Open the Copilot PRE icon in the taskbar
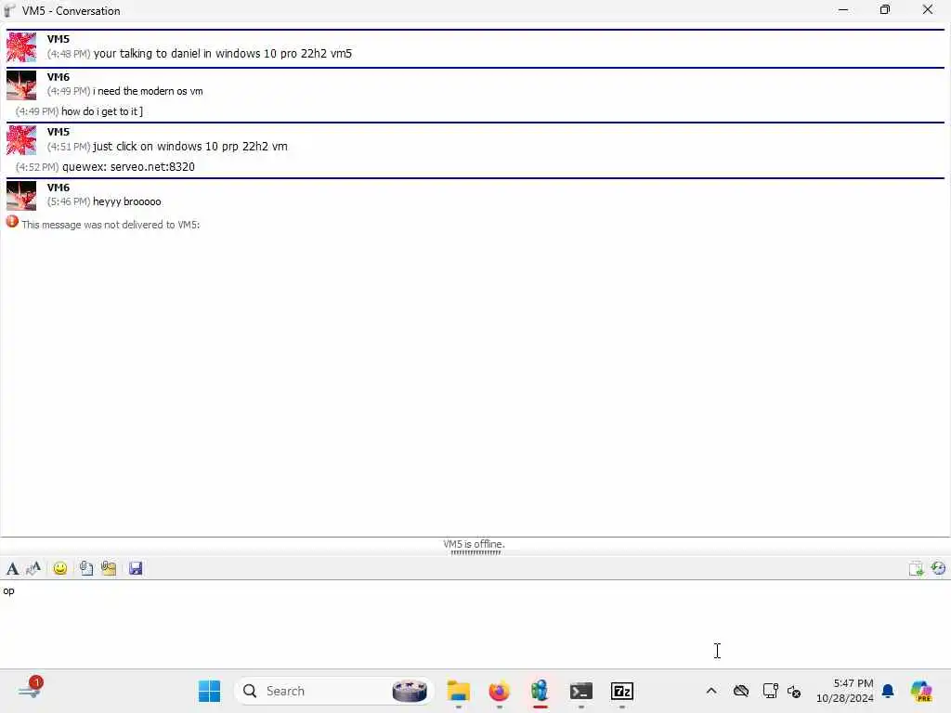This screenshot has width=951, height=713. pyautogui.click(x=921, y=691)
